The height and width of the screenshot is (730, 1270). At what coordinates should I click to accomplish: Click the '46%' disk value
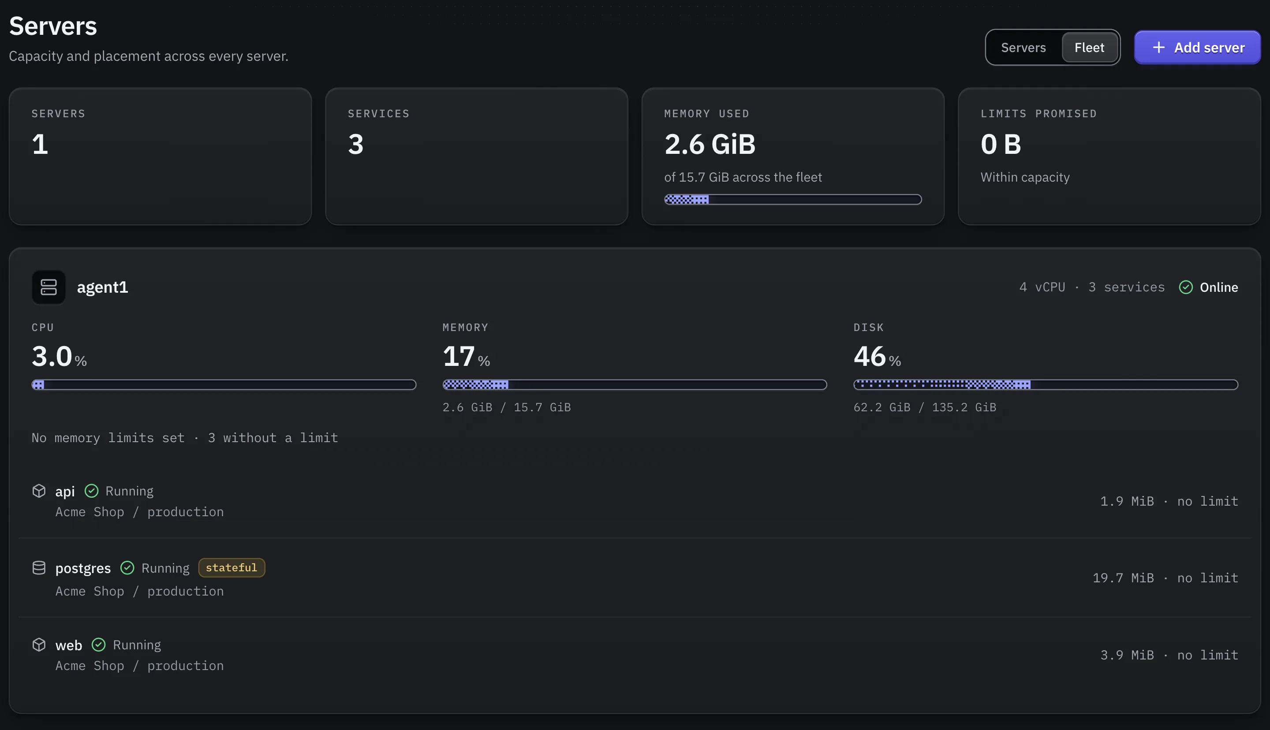878,357
